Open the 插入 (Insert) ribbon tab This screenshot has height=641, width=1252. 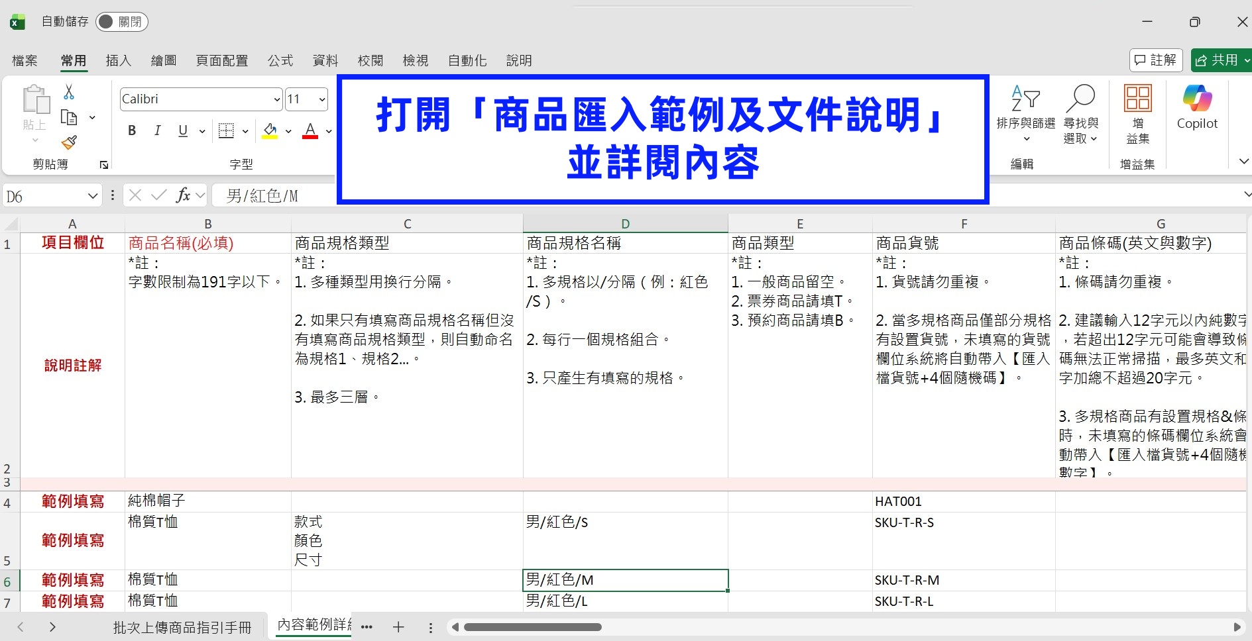[x=119, y=60]
